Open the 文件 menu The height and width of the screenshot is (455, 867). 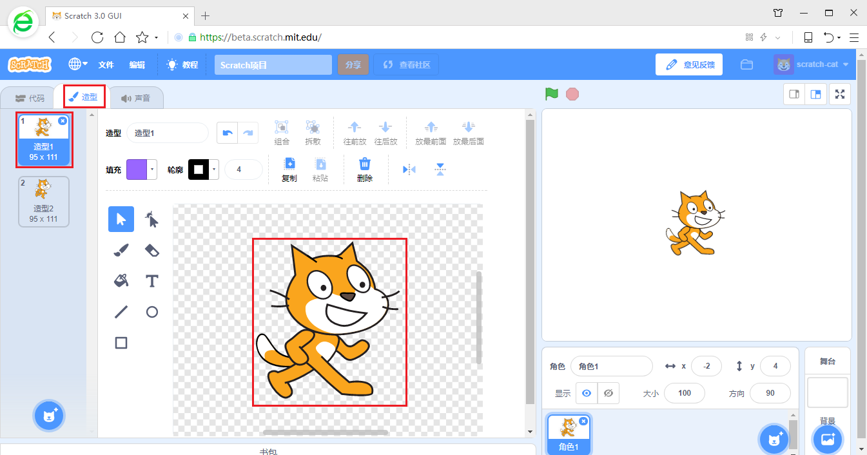106,64
